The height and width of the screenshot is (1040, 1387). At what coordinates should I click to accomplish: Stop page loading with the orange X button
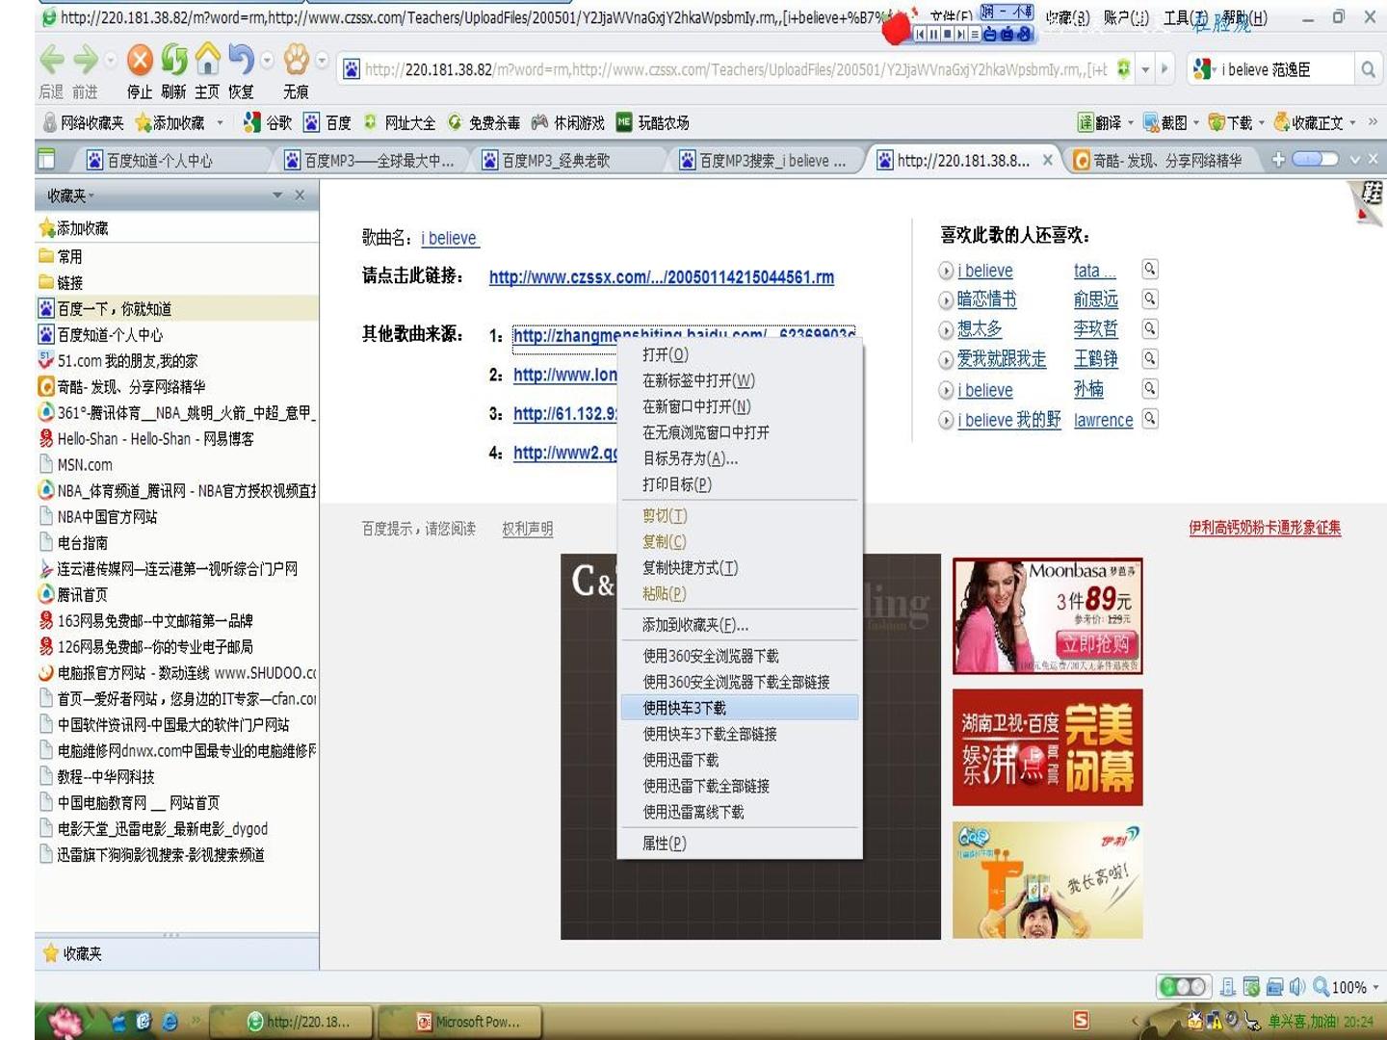click(x=141, y=60)
